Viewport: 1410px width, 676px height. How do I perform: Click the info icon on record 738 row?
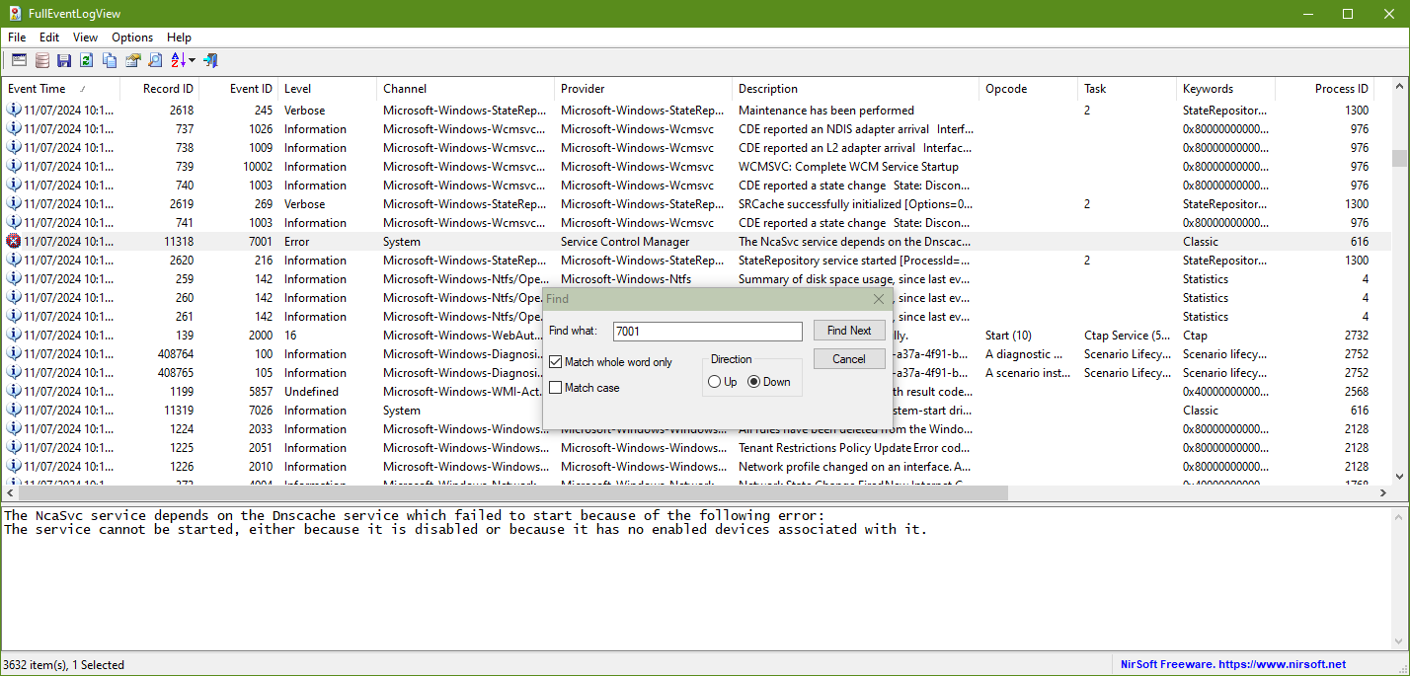point(14,148)
